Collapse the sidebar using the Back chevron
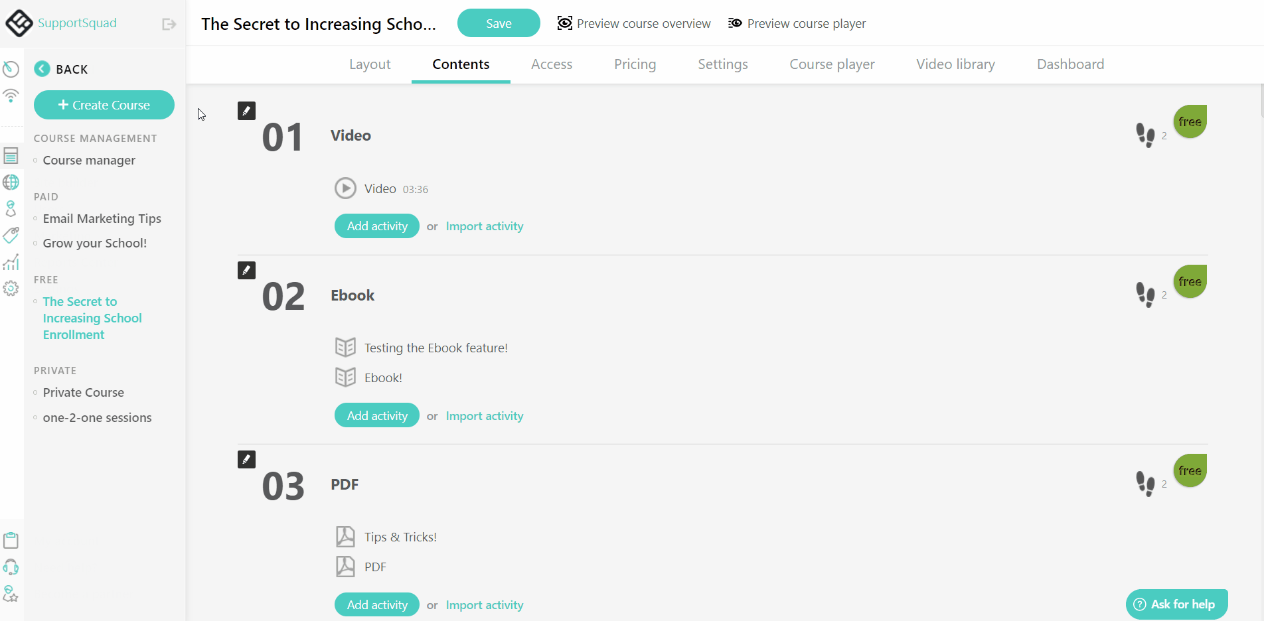1264x621 pixels. (42, 68)
